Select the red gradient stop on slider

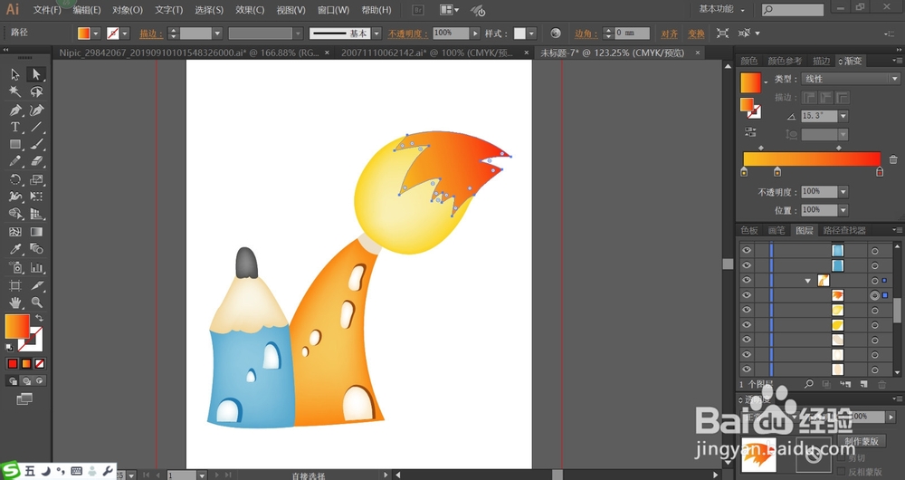(x=879, y=171)
